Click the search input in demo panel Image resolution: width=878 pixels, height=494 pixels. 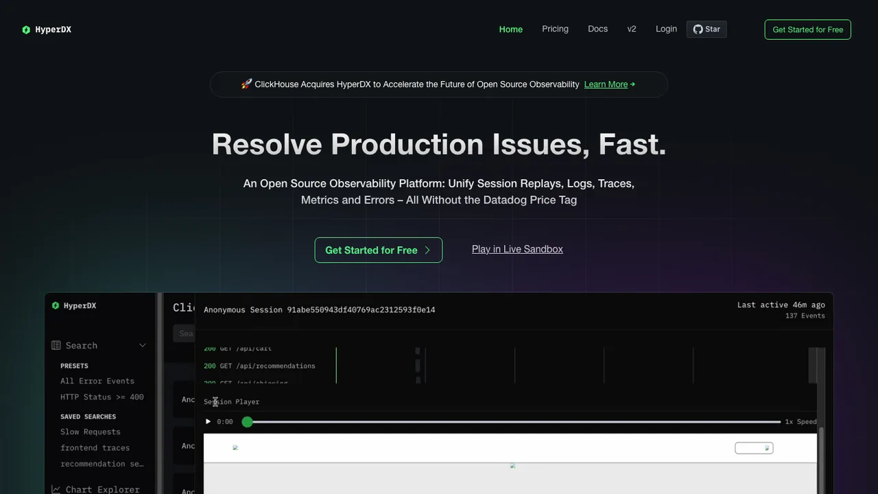(x=184, y=333)
